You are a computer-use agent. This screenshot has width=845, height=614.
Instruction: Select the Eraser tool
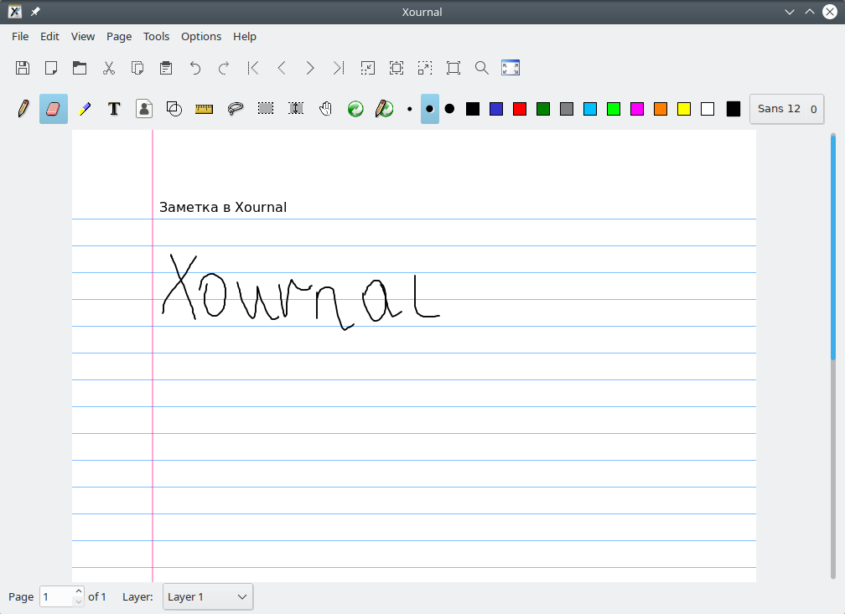pos(54,109)
